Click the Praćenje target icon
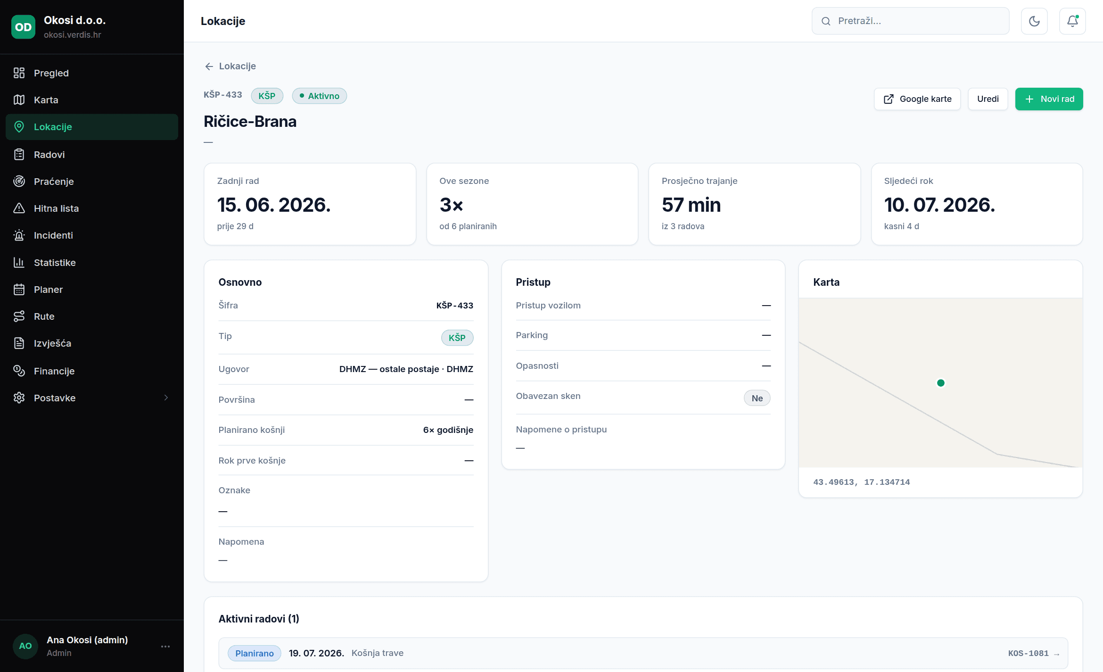Image resolution: width=1103 pixels, height=672 pixels. 19,182
